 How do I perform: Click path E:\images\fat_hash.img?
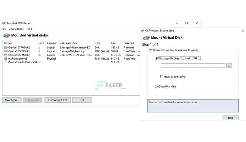click(x=72, y=51)
